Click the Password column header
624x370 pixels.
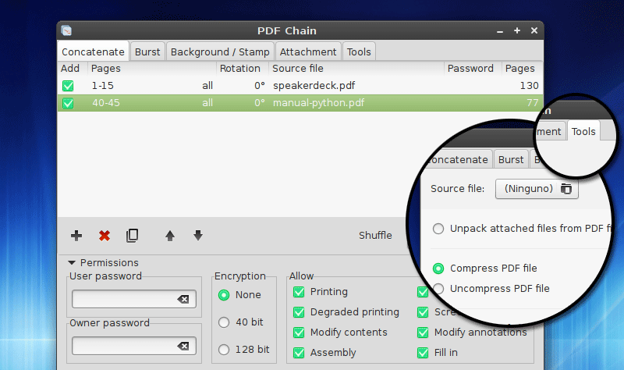pyautogui.click(x=473, y=69)
